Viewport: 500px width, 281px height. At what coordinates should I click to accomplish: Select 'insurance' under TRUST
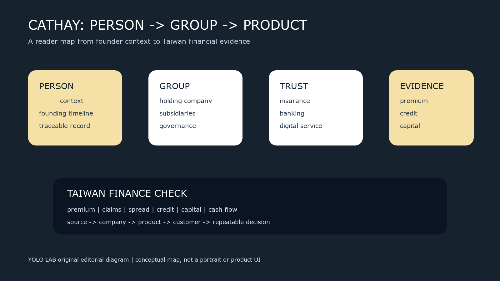coord(295,101)
